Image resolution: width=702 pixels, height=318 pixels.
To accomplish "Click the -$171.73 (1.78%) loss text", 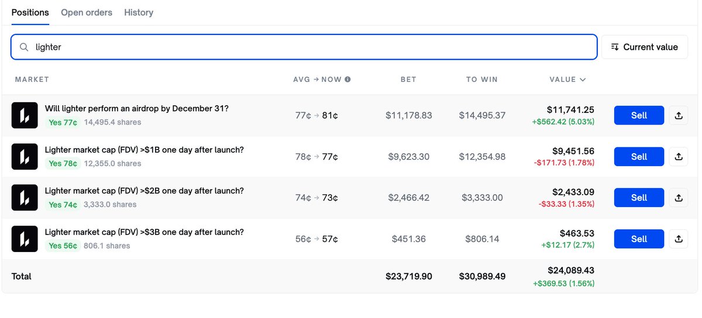I will click(564, 163).
